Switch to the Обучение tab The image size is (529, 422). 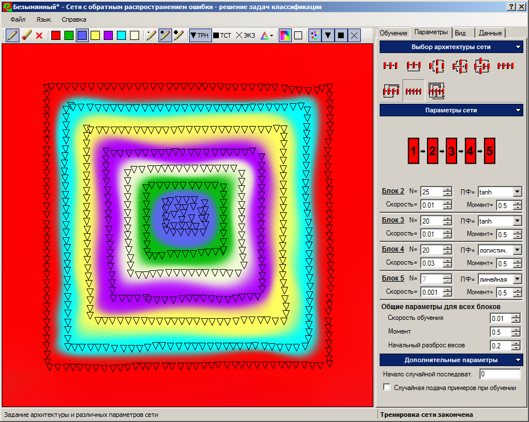[x=394, y=33]
